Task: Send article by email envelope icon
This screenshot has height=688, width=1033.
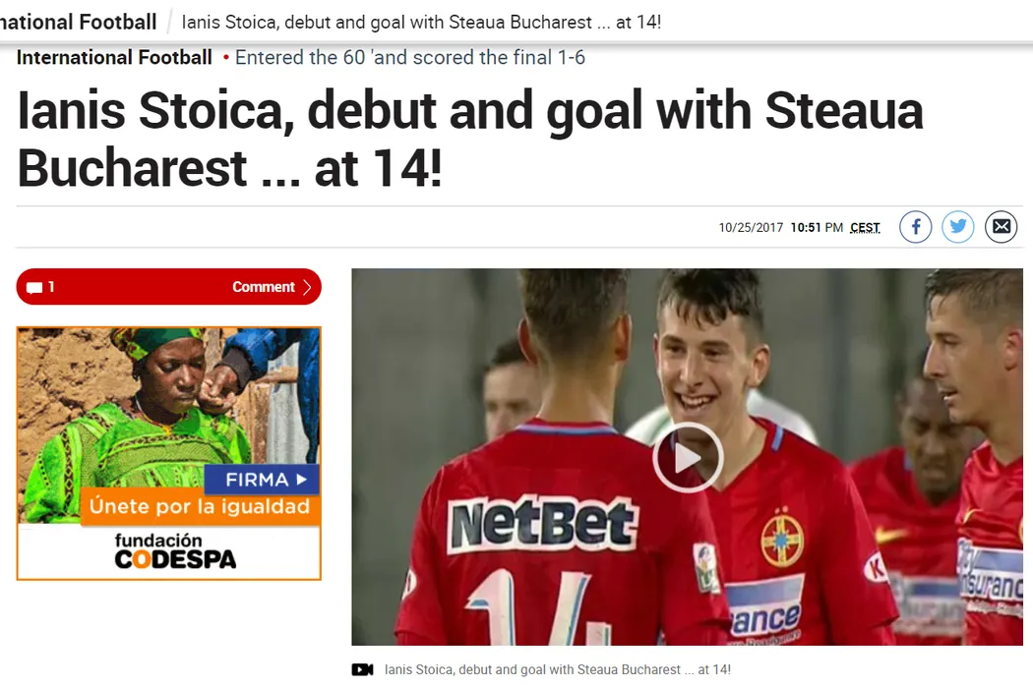Action: coord(1001,227)
